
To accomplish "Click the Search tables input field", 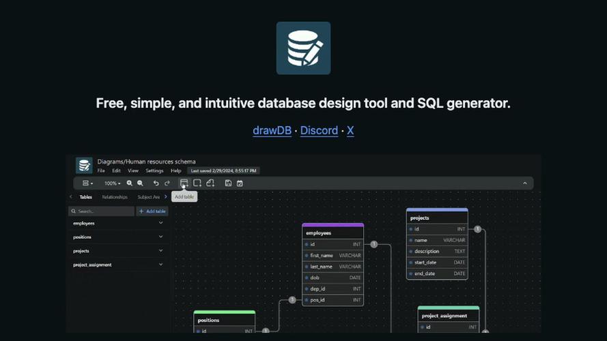I will pos(104,211).
